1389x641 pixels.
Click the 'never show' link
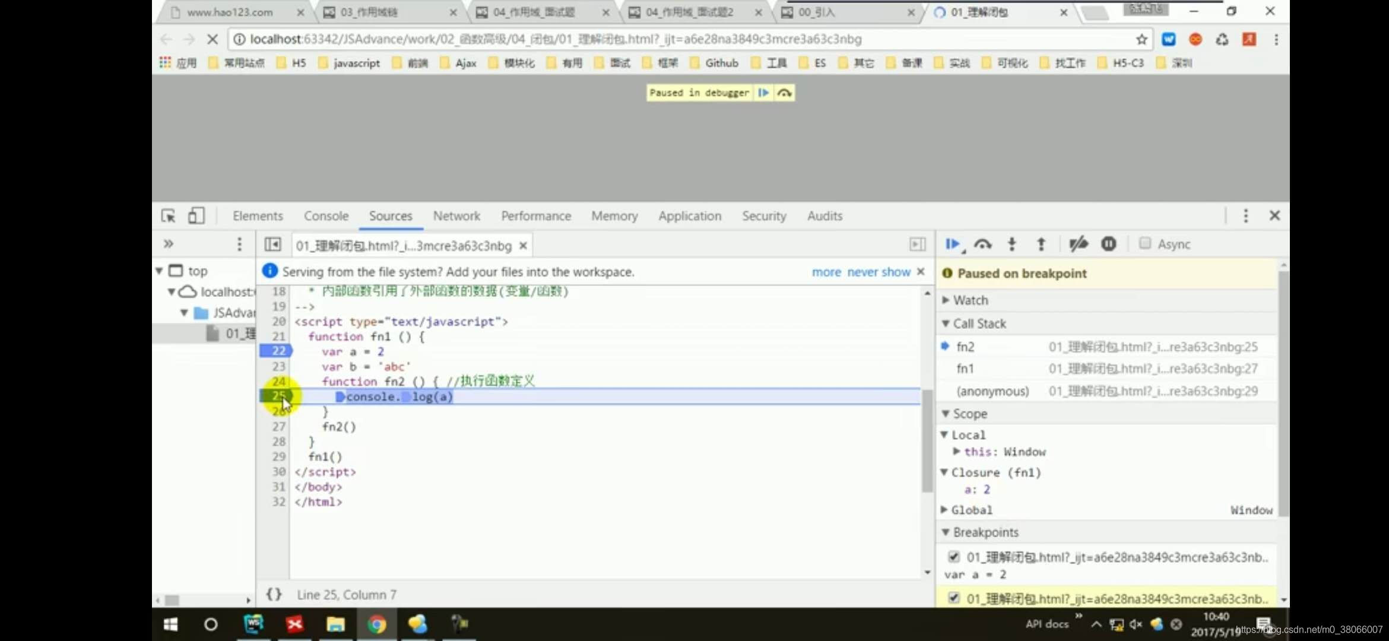point(879,272)
